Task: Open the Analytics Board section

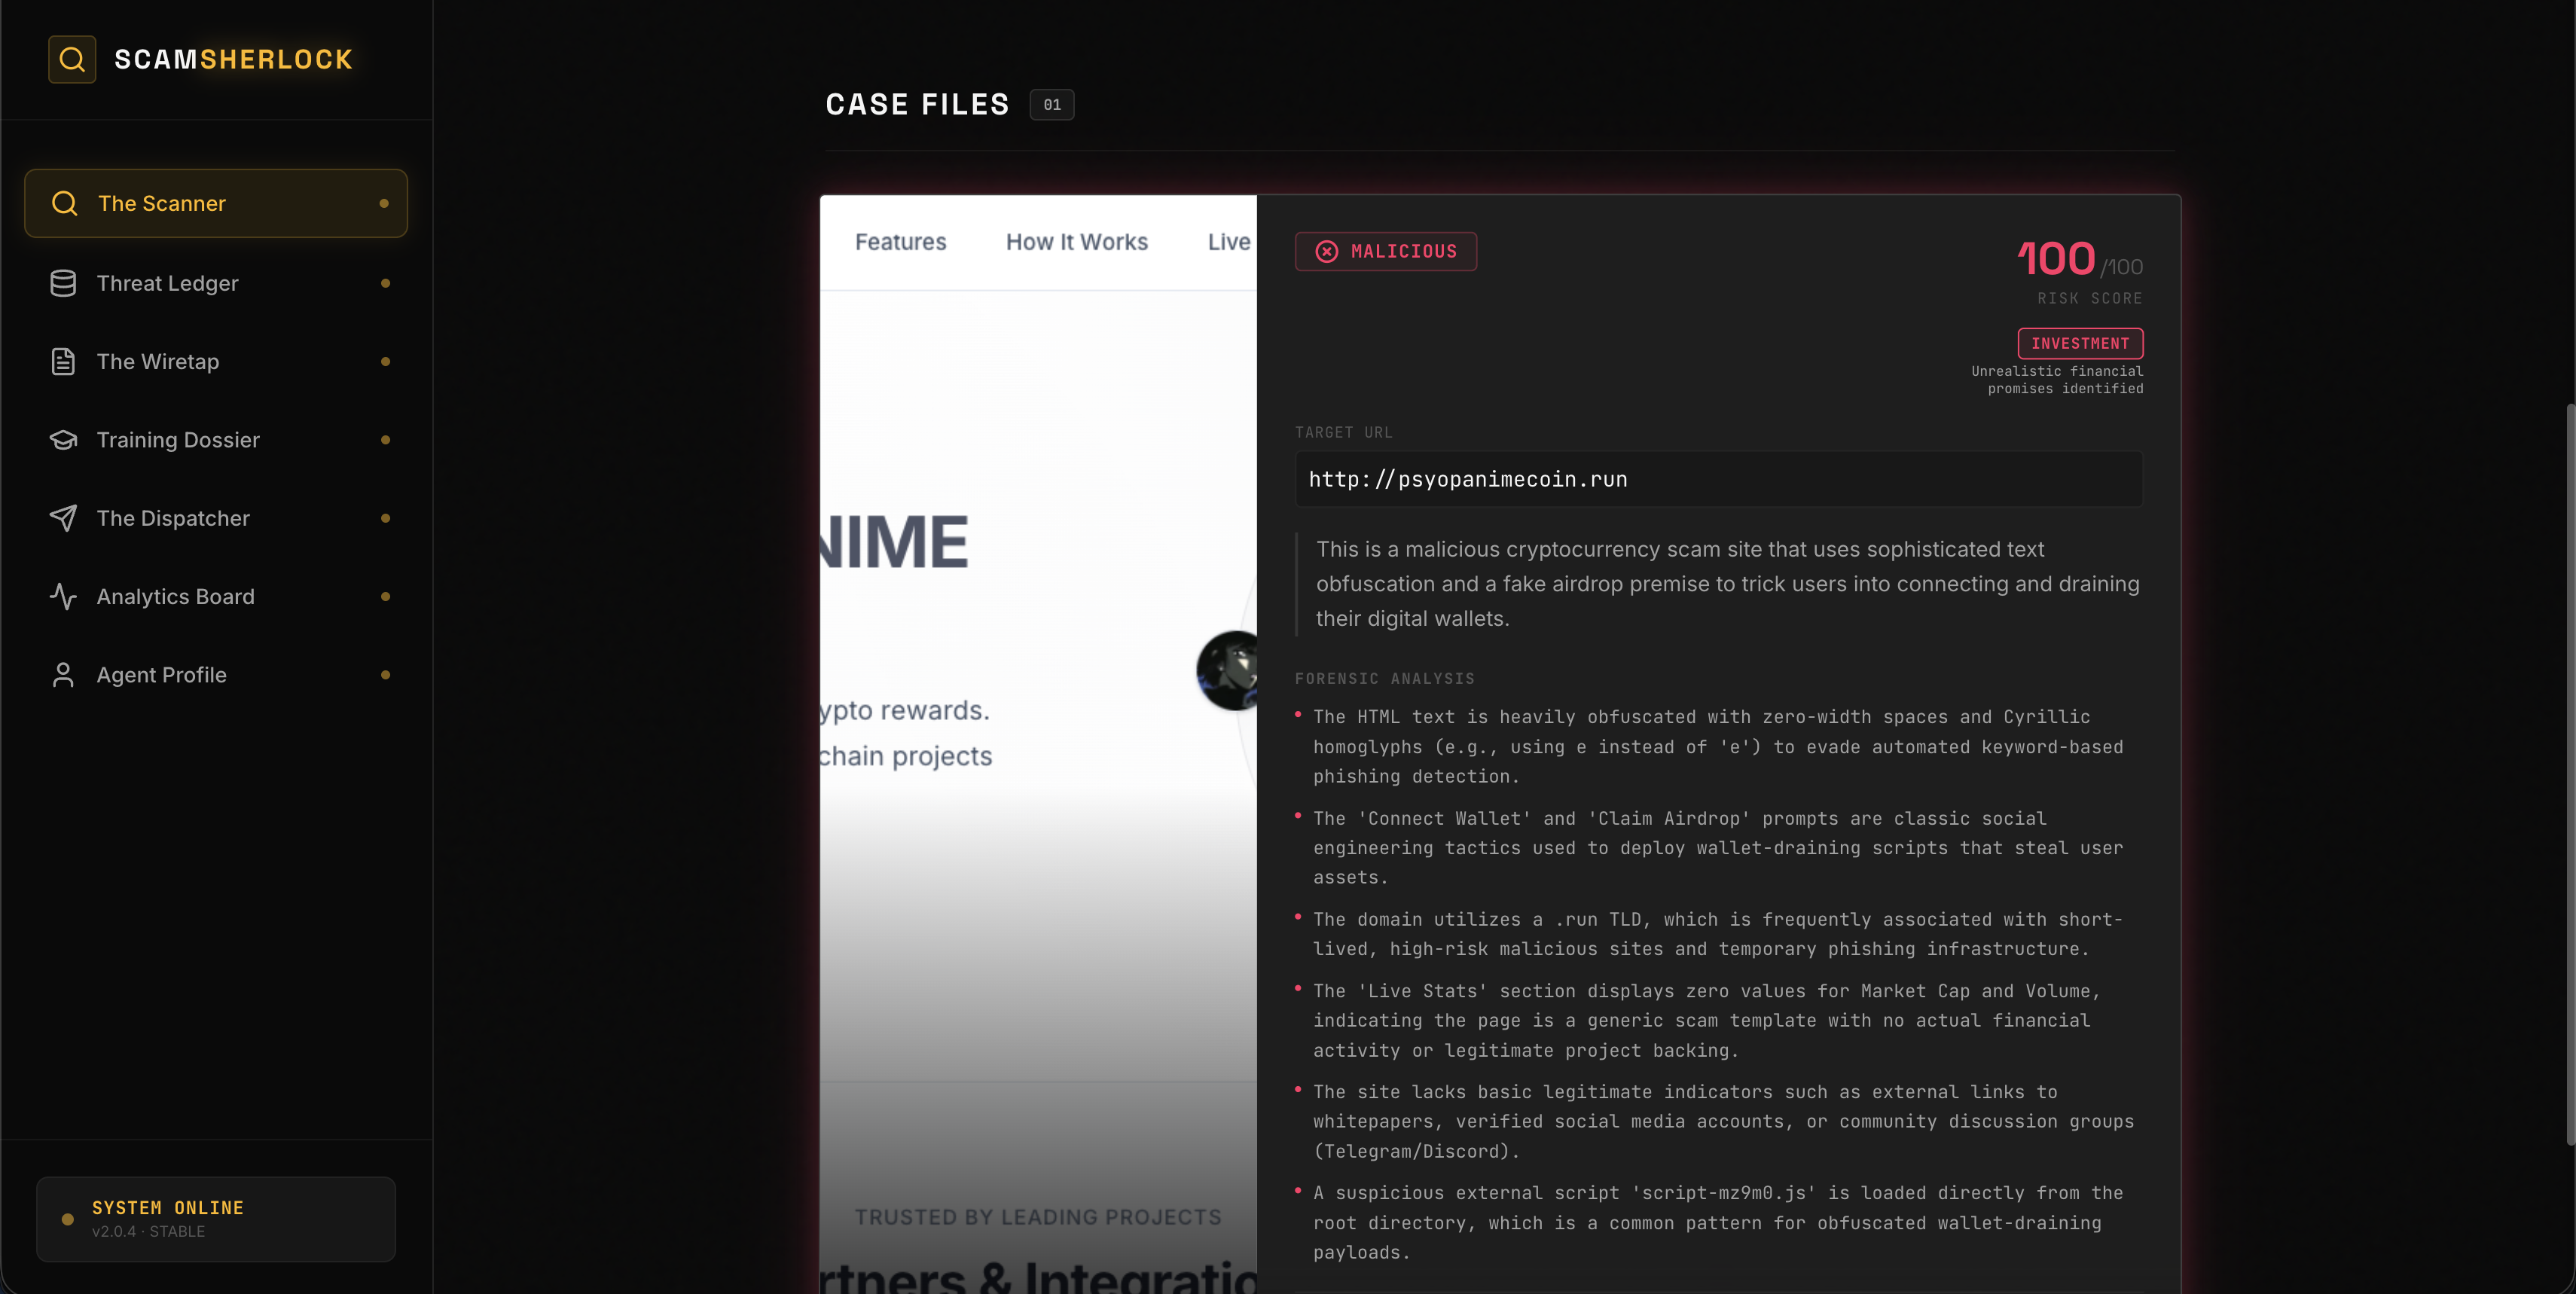Action: (175, 597)
